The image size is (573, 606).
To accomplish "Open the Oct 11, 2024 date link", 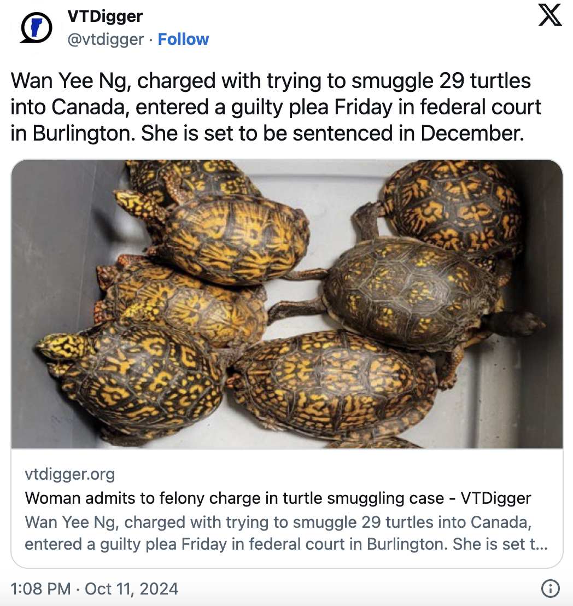I will pyautogui.click(x=132, y=588).
